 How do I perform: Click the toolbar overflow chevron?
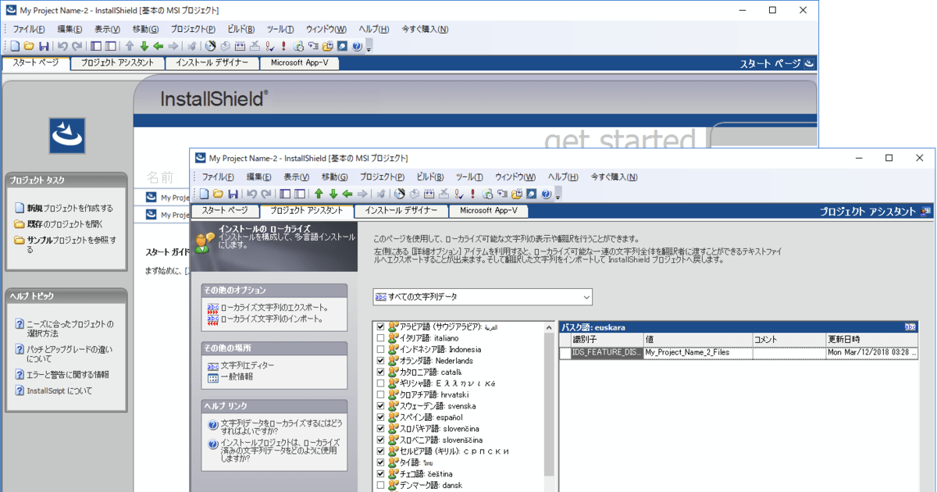tap(557, 197)
